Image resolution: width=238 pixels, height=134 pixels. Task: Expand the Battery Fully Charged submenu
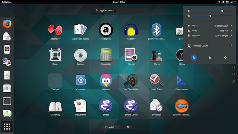pyautogui.click(x=209, y=36)
